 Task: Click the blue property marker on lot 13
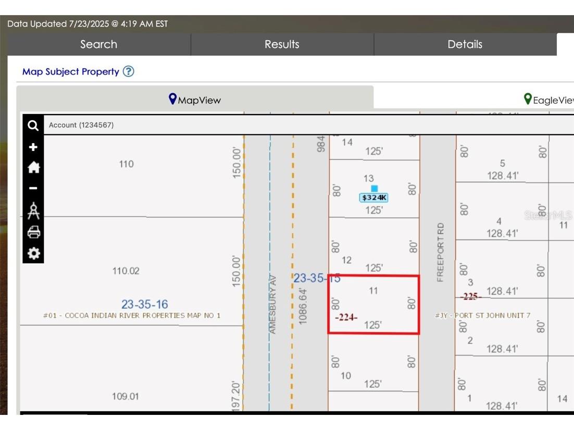click(374, 188)
